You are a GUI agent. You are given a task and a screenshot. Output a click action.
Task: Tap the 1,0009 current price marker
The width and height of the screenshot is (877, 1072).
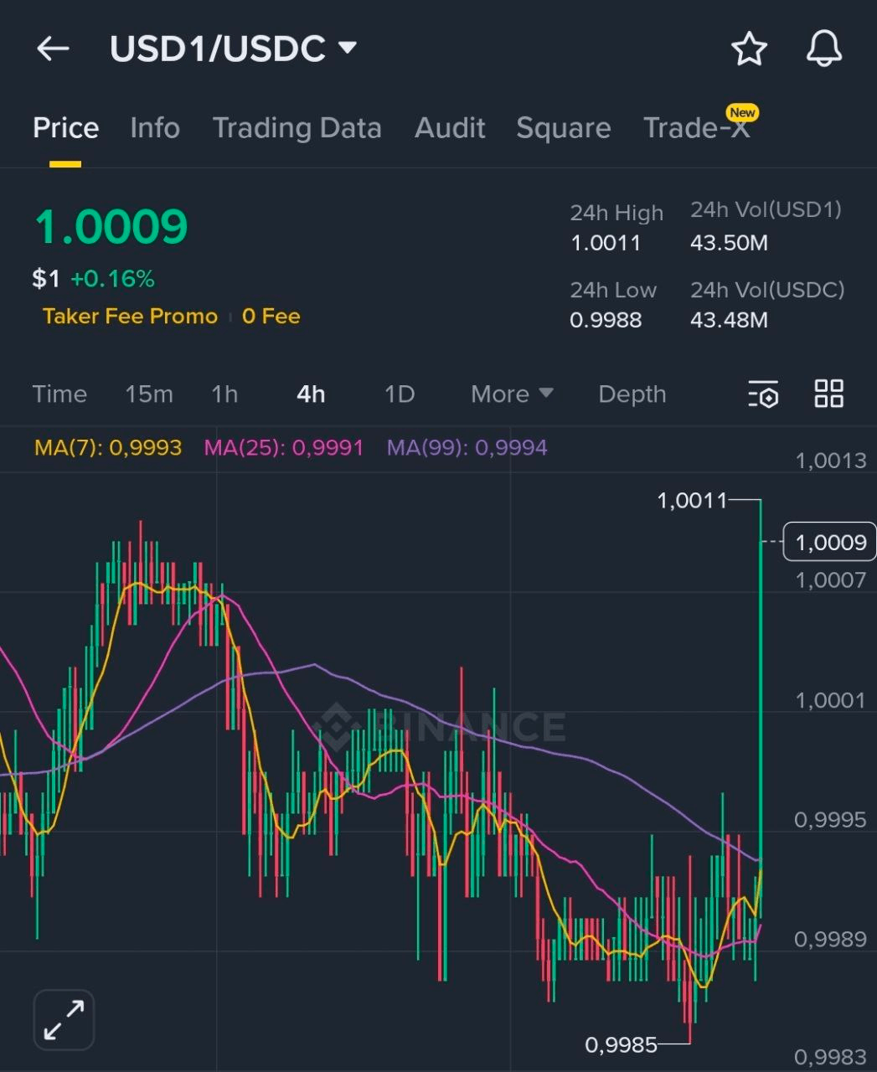click(829, 543)
